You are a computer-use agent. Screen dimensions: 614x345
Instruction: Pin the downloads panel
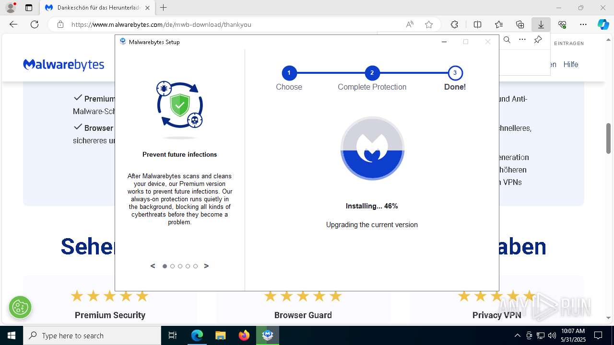tap(538, 40)
